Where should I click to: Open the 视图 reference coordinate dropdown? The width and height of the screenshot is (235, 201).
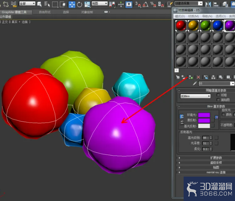pyautogui.click(x=99, y=4)
